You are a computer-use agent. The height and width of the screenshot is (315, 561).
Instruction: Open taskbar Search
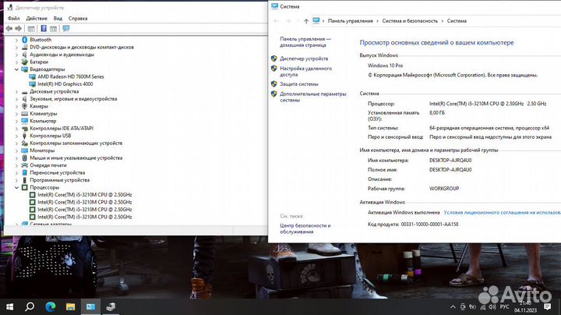click(30, 306)
